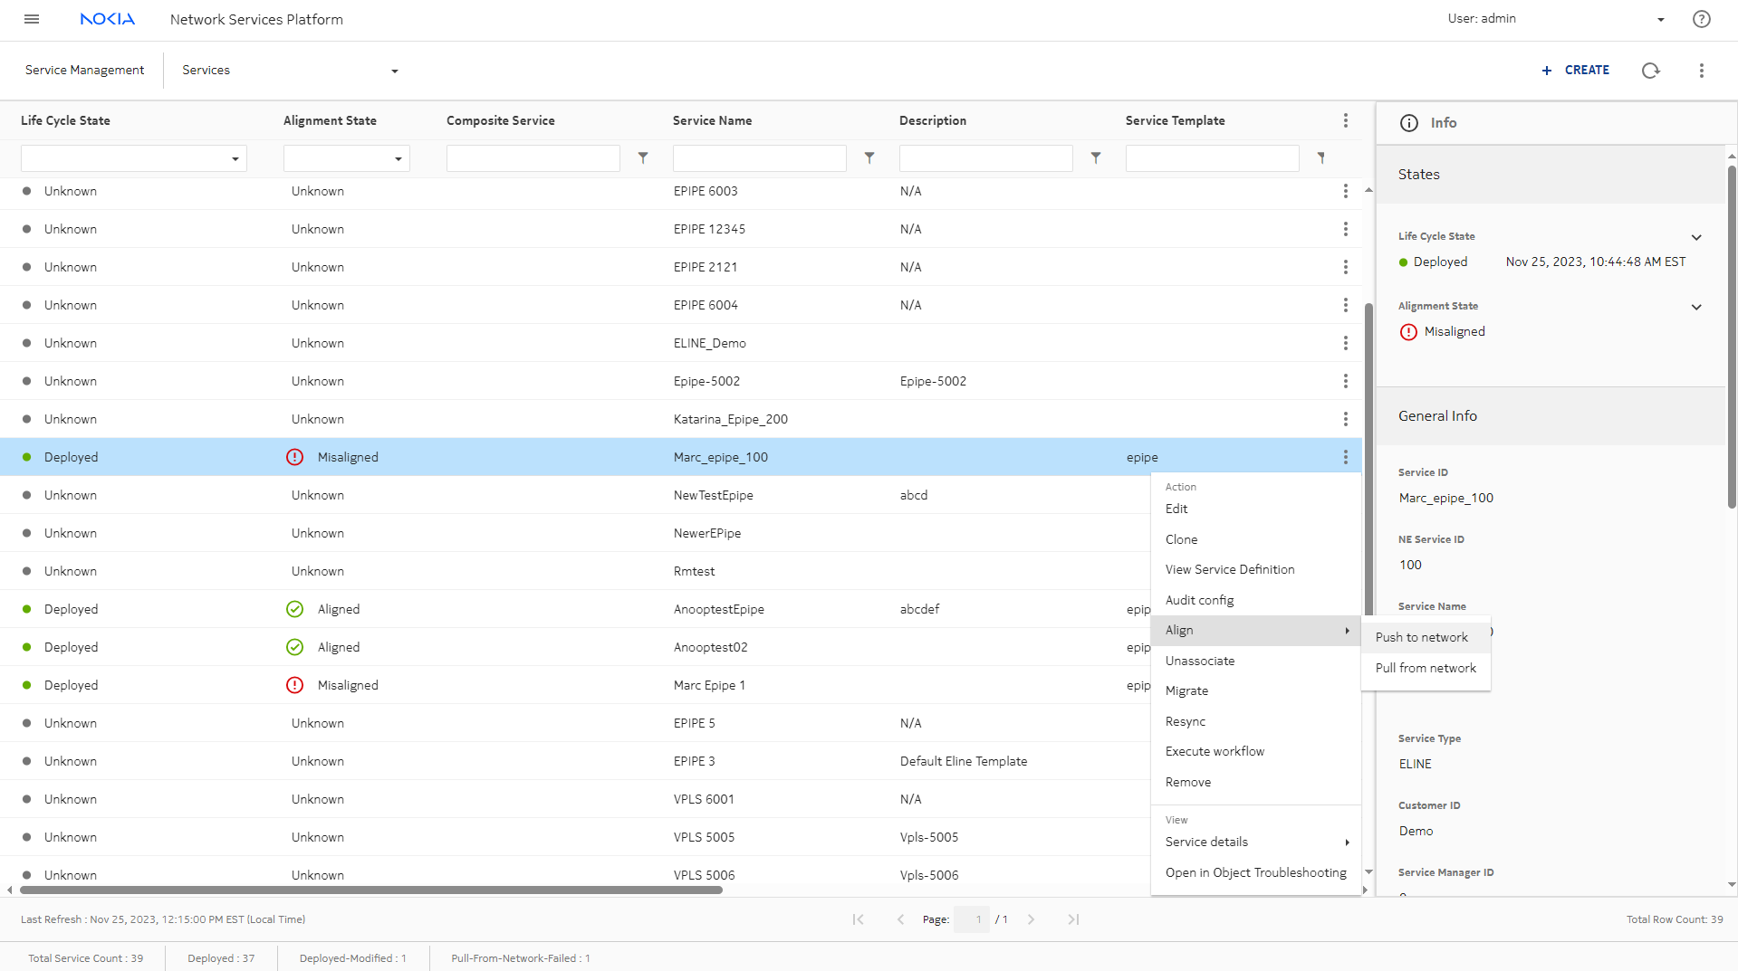Click the Service Name filter icon
Viewport: 1738px width, 971px height.
coord(869,158)
